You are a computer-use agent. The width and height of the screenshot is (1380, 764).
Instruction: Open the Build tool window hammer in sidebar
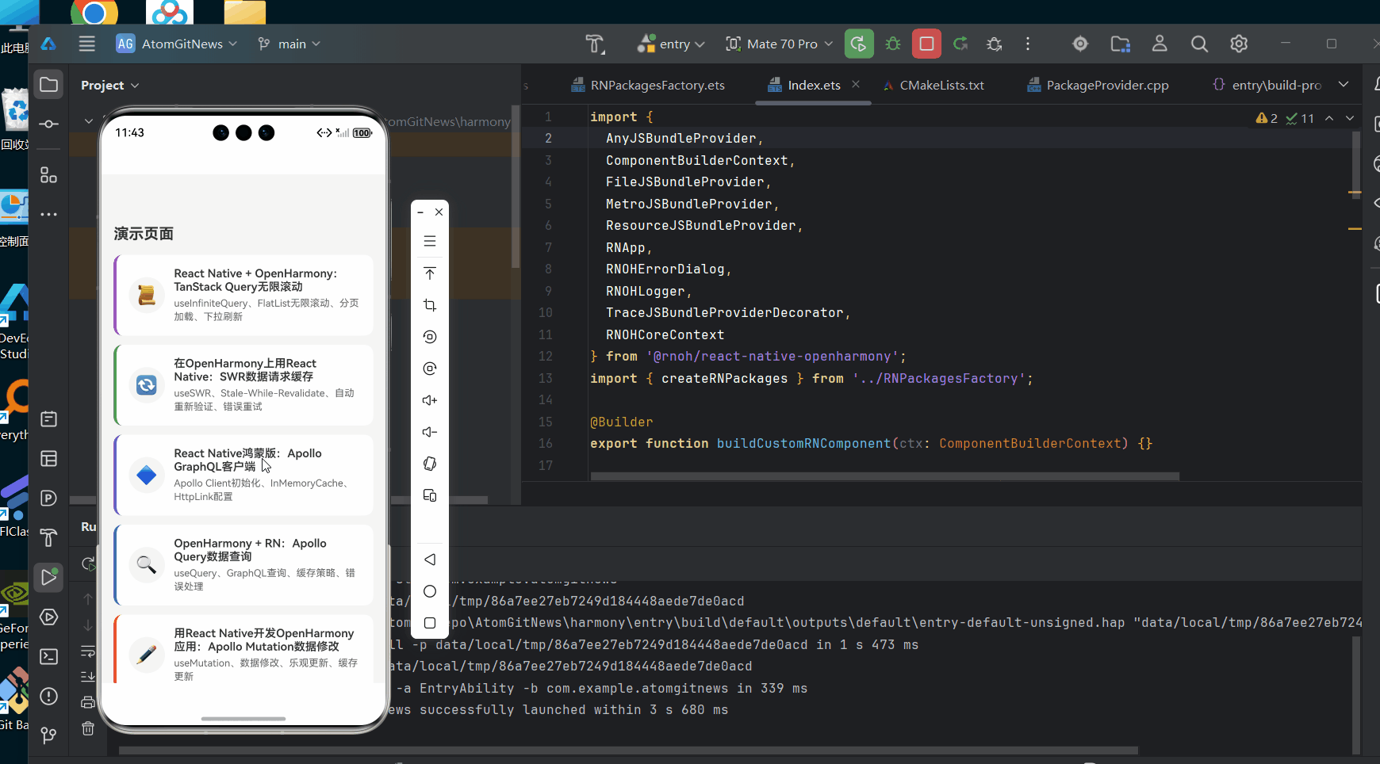pos(48,537)
